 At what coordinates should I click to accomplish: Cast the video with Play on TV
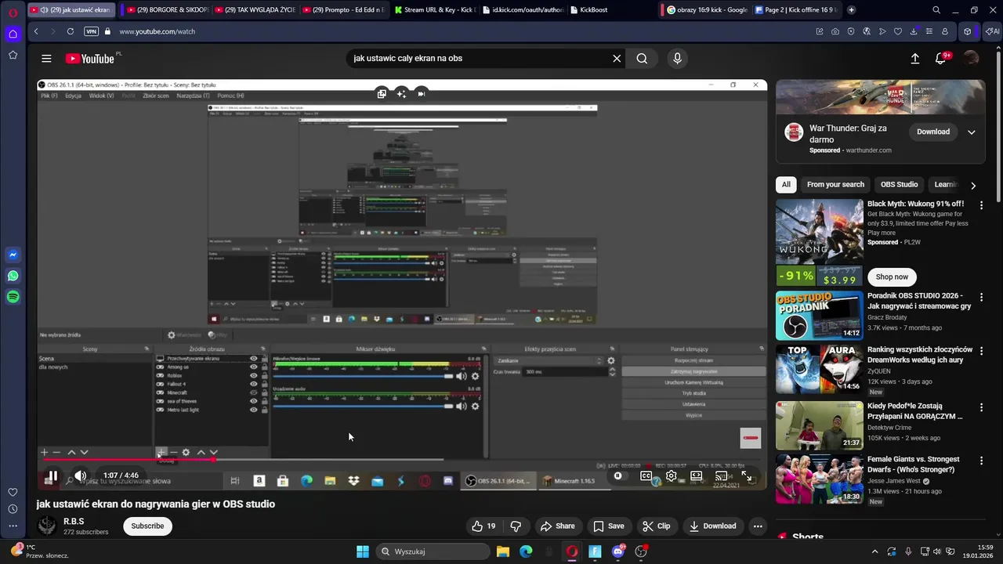[x=722, y=475]
